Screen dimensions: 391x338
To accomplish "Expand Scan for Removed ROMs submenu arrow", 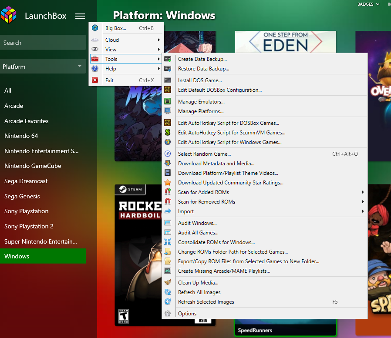I will click(x=363, y=201).
